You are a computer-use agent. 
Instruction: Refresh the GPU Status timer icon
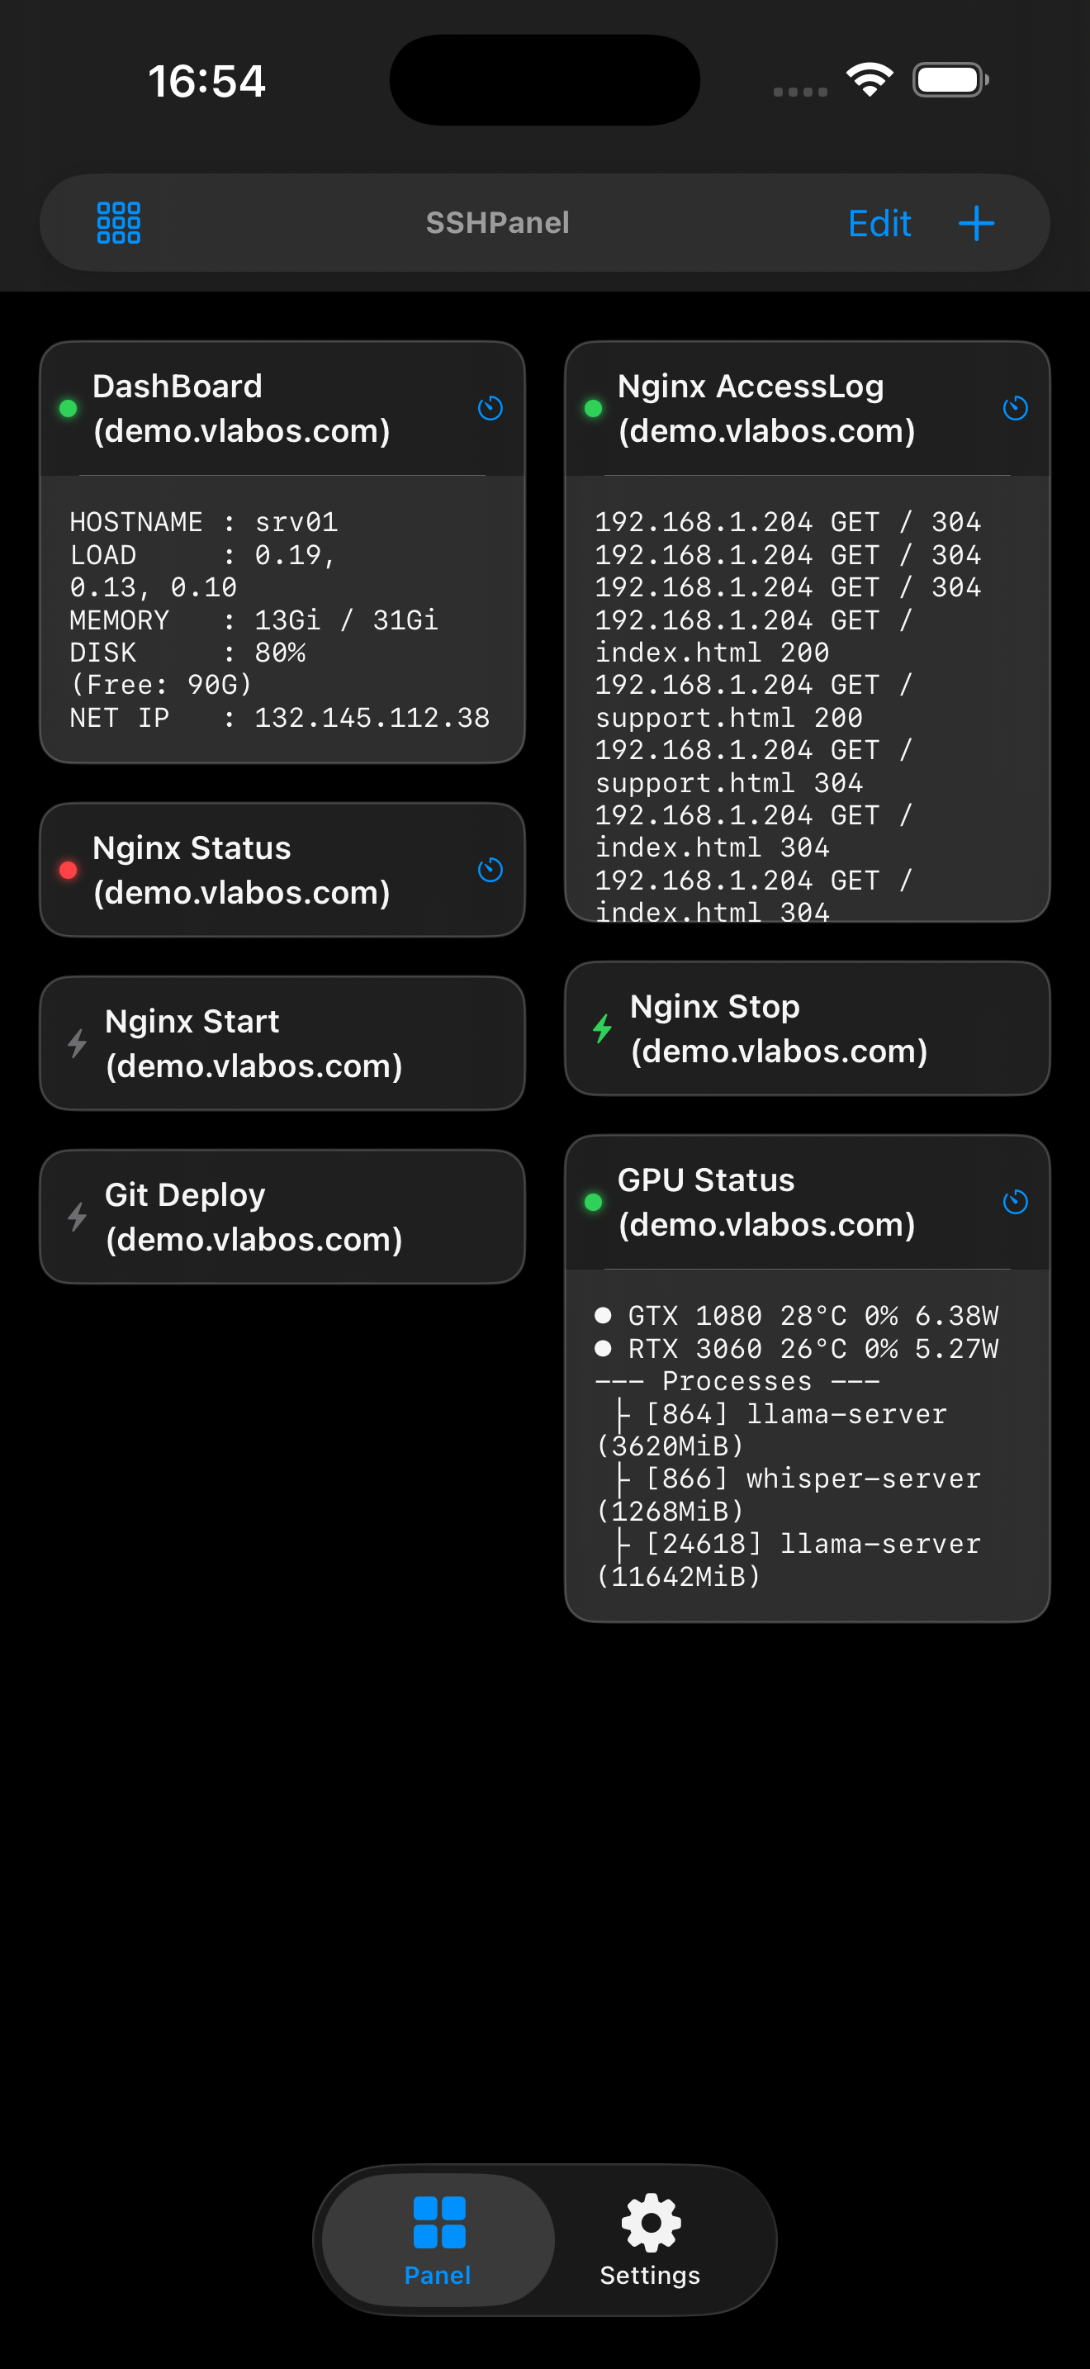point(1015,1202)
